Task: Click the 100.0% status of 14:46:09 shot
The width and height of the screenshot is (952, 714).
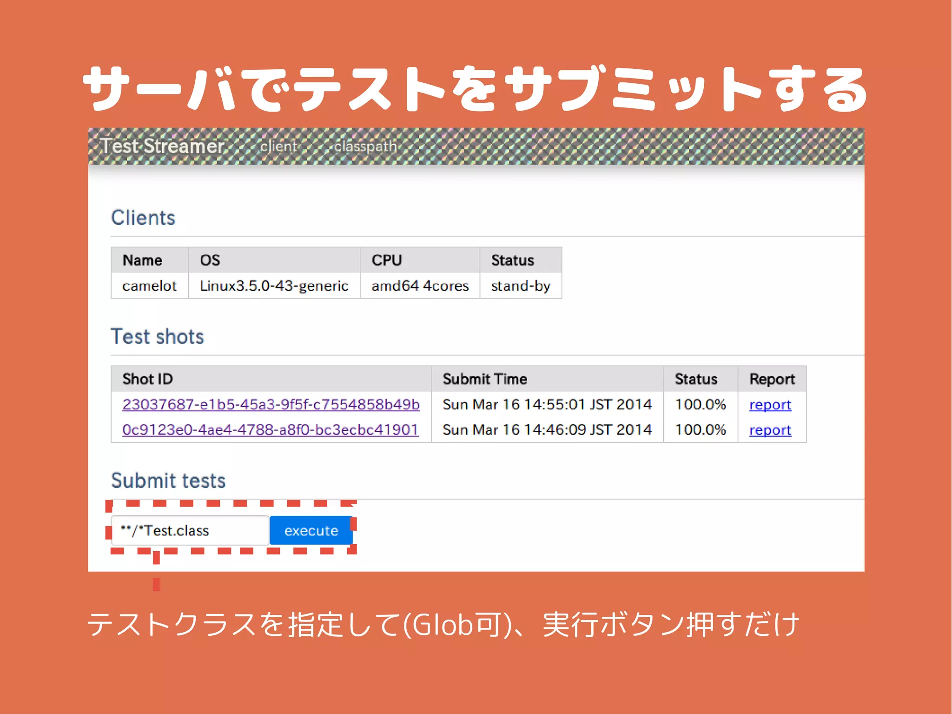Action: click(x=701, y=429)
